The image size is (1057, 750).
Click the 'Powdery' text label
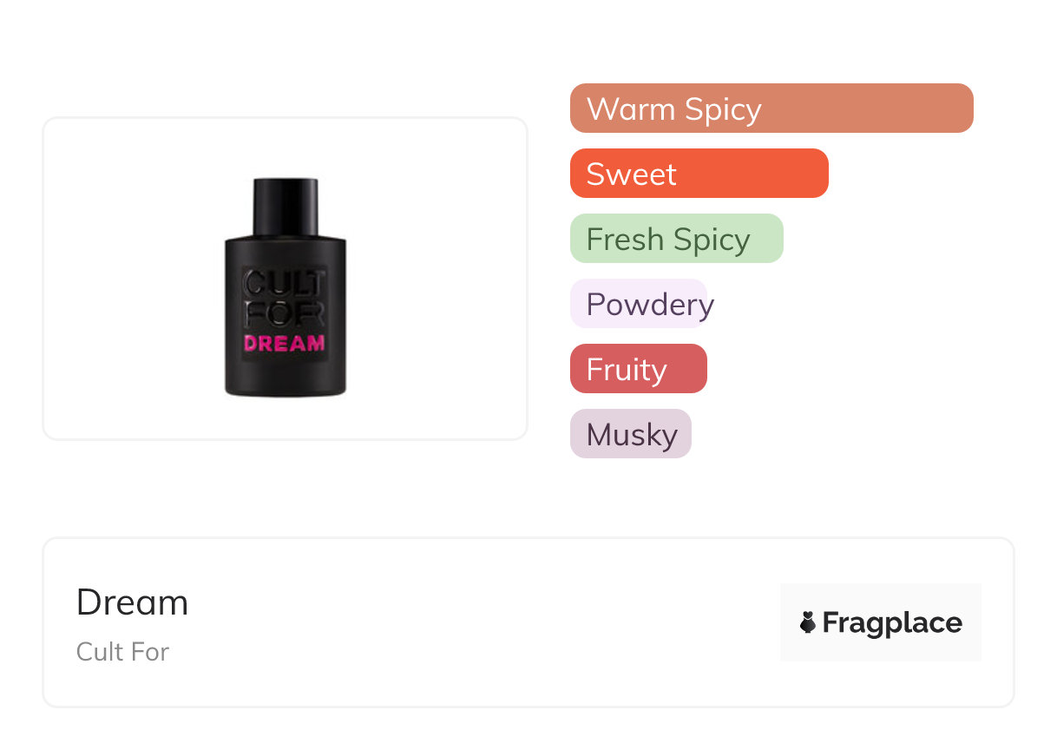click(650, 305)
